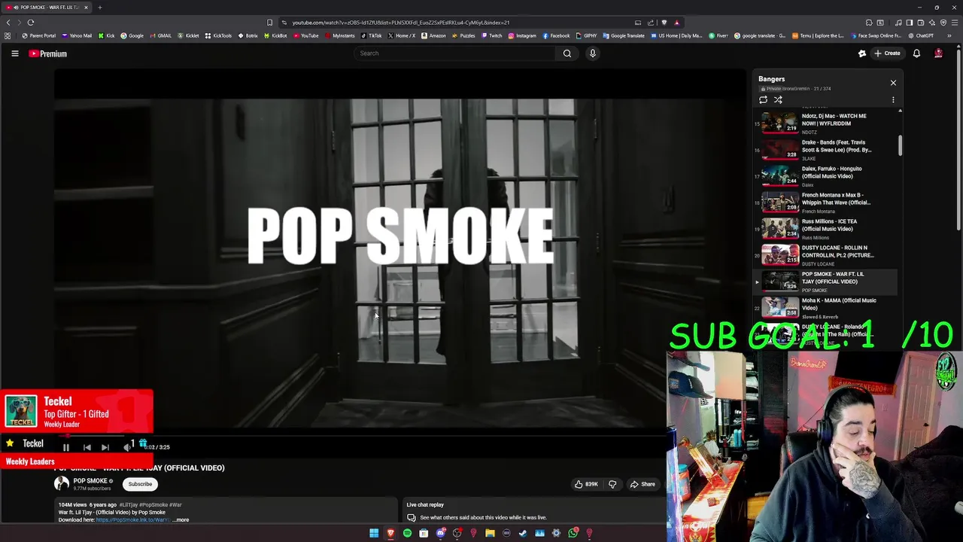This screenshot has height=542, width=963.
Task: Open File Explorer from taskbar
Action: (490, 533)
